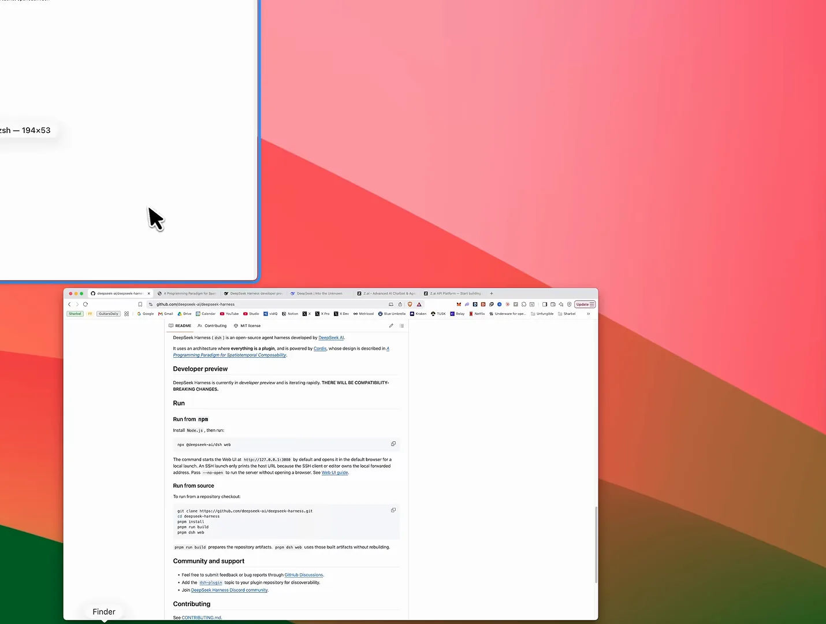
Task: Open the vidIQ bookmark
Action: coord(271,314)
